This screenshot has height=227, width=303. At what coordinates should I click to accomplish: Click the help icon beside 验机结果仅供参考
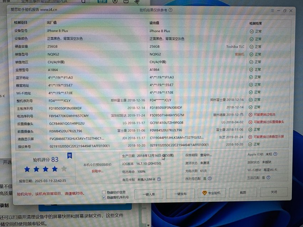pyautogui.click(x=170, y=10)
